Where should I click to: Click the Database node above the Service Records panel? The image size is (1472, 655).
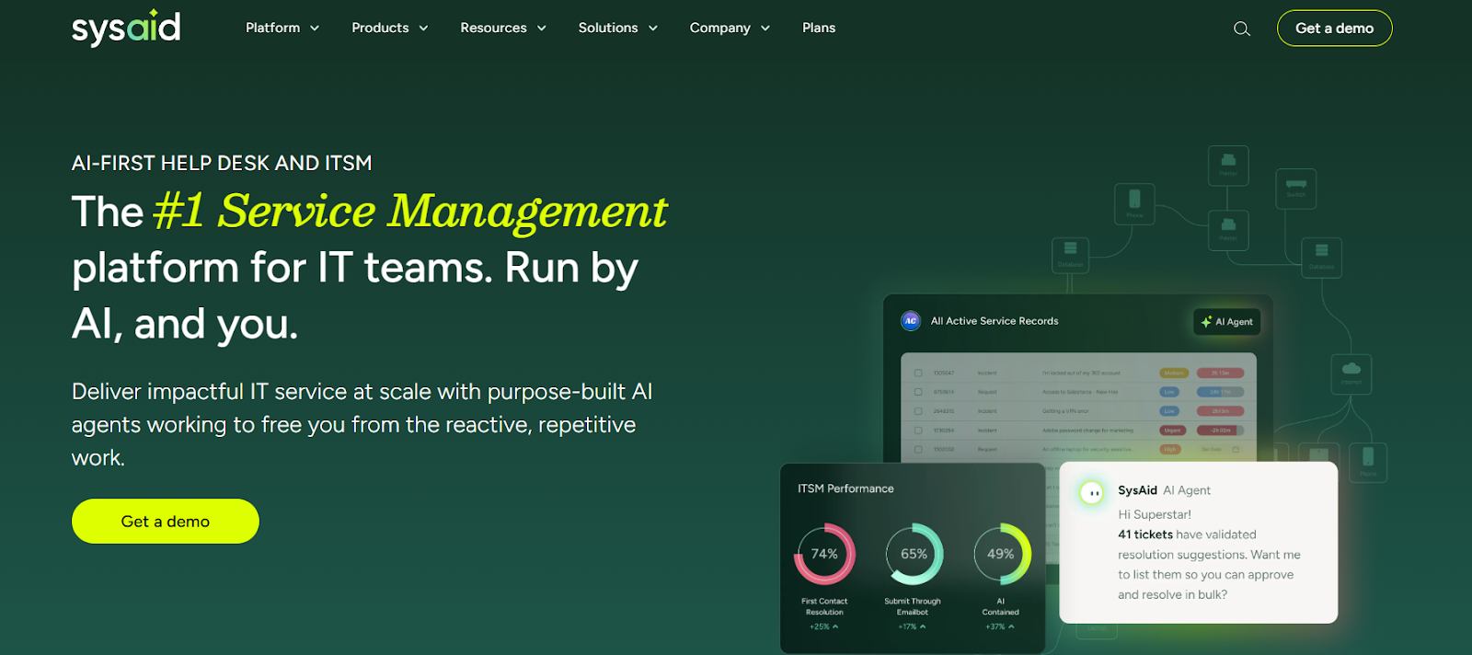tap(1071, 254)
